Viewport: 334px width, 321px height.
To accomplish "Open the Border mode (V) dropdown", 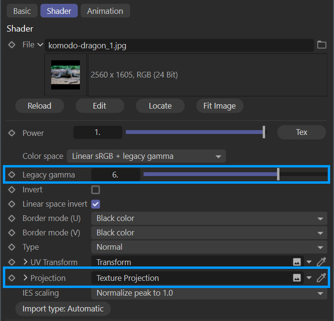I will click(x=209, y=232).
